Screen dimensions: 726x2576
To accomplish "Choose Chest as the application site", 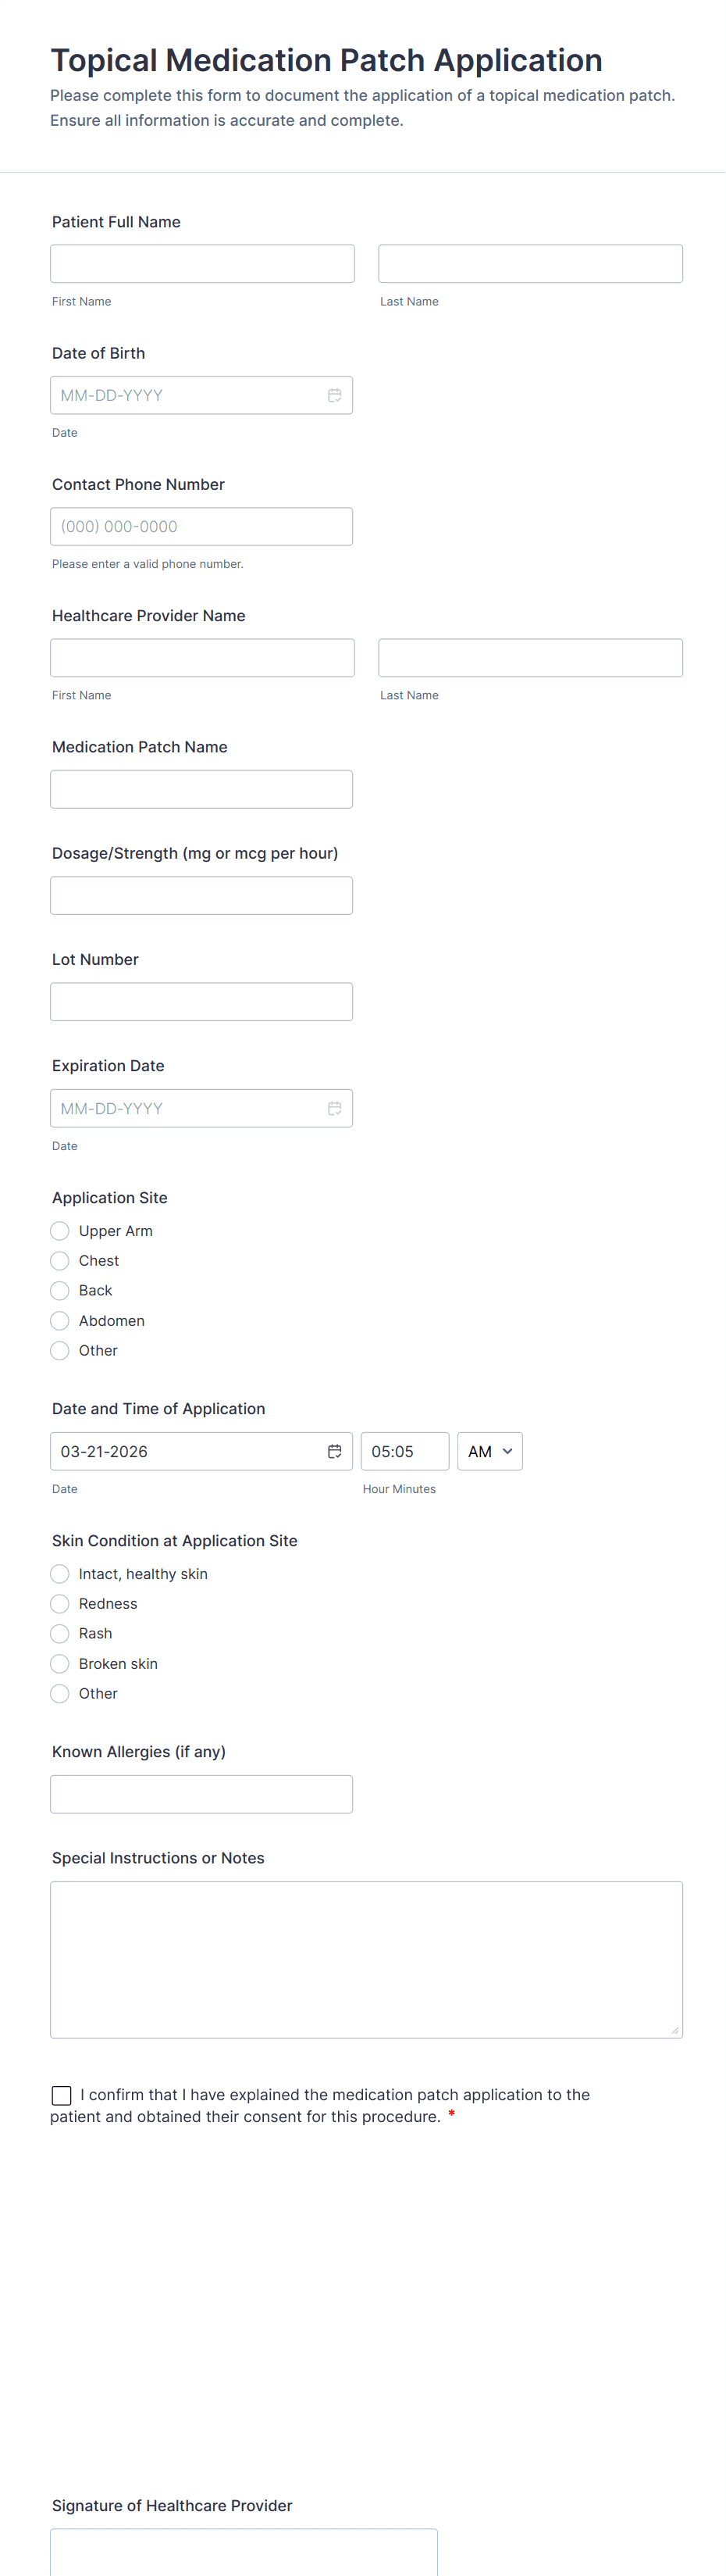I will (x=60, y=1261).
